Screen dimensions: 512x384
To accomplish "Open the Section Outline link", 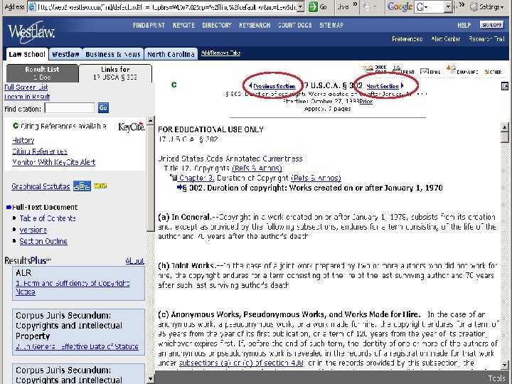I will click(43, 241).
